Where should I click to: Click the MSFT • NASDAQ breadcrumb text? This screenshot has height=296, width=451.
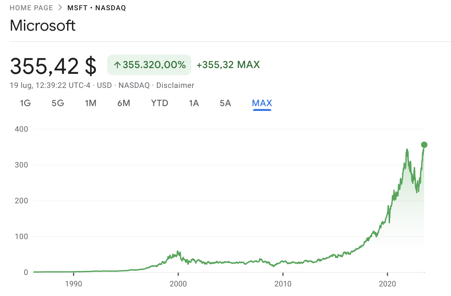pos(97,8)
